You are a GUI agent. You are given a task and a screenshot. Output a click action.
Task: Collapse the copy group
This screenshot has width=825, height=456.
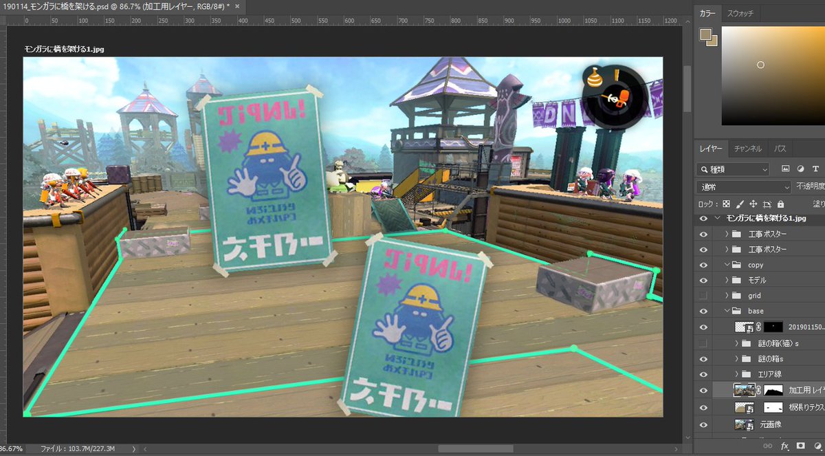point(727,265)
